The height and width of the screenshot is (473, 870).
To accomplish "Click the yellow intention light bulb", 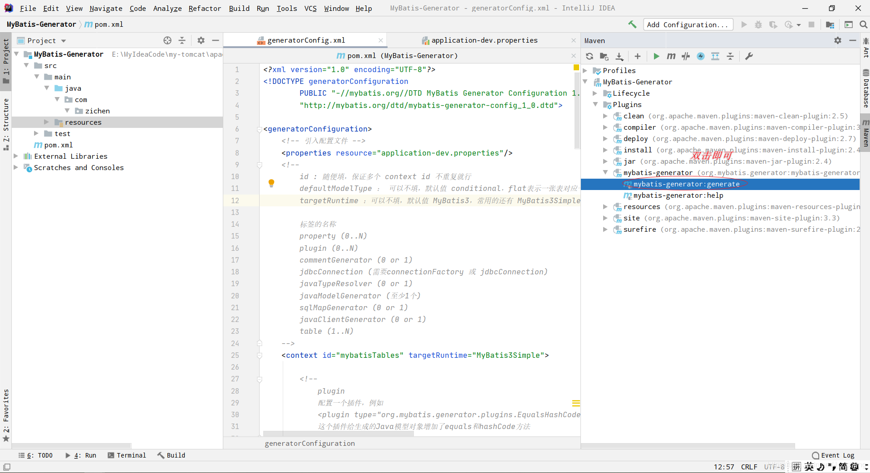I will coord(271,183).
